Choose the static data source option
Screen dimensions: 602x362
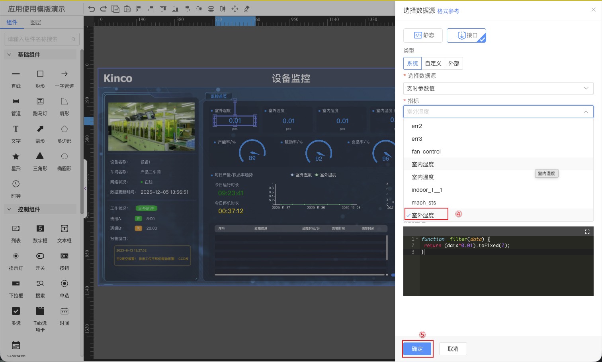(x=423, y=35)
